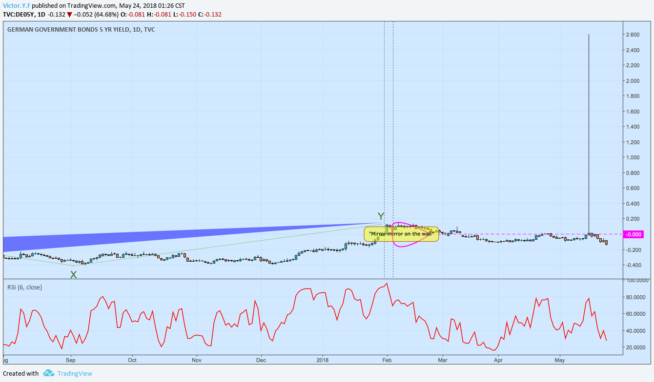Click the 40.0000 RSI axis label
The image size is (654, 382).
point(636,331)
